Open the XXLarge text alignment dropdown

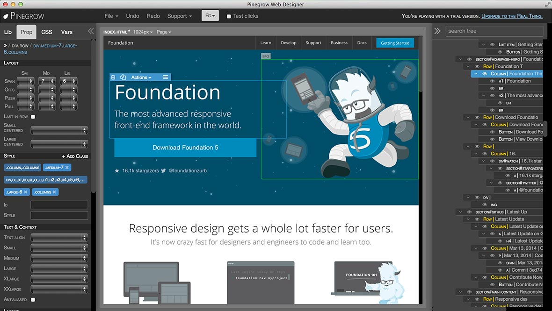click(x=59, y=289)
